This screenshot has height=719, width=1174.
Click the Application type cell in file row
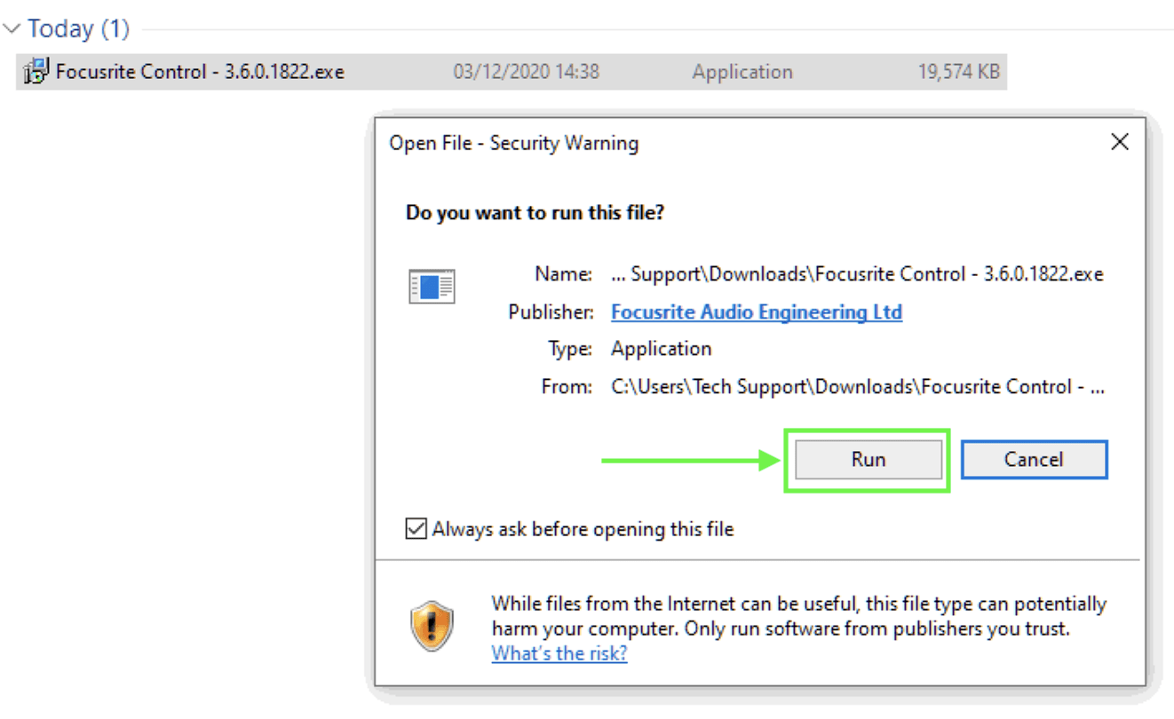742,72
